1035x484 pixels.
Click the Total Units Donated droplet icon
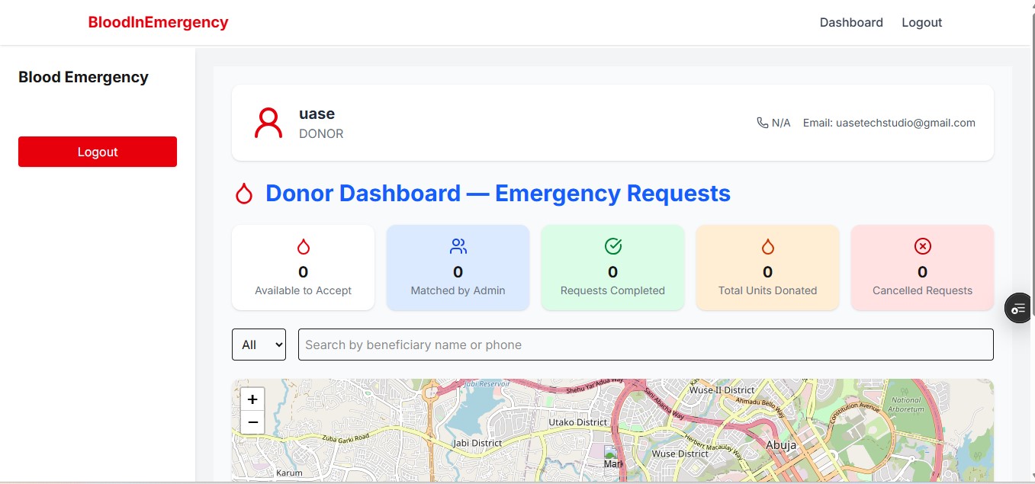point(767,246)
